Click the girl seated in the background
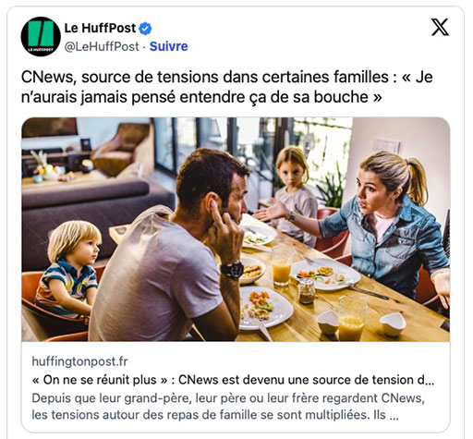 pyautogui.click(x=294, y=194)
